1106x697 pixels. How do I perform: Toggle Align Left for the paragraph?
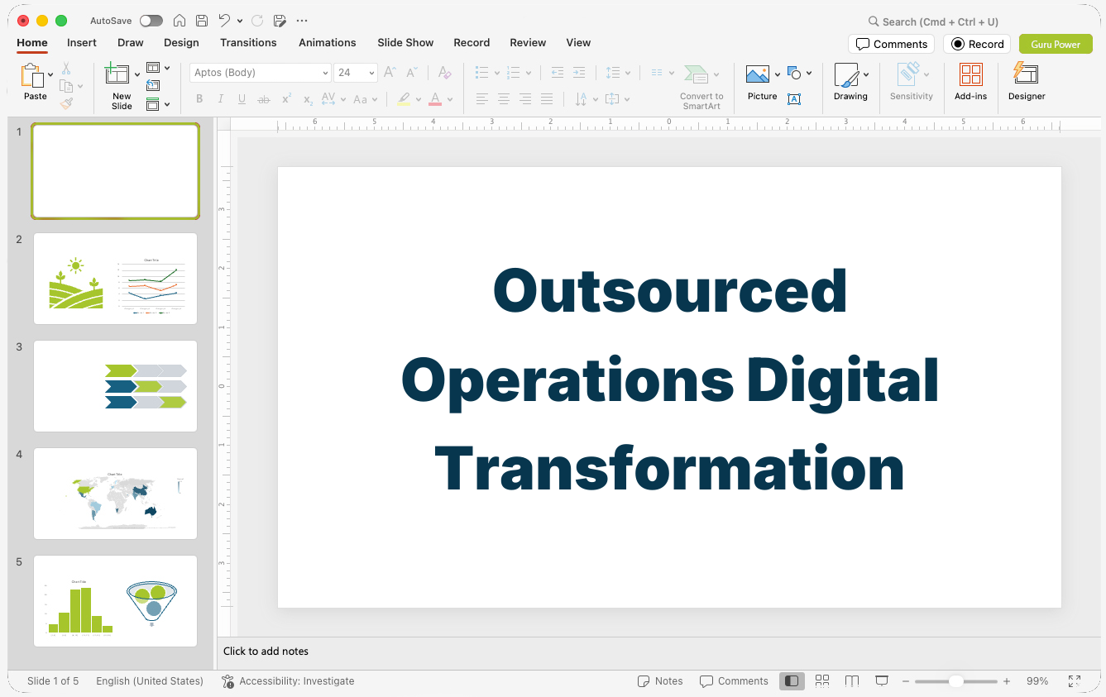pos(482,99)
